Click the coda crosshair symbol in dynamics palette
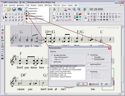This screenshot has width=125, height=96. click(x=88, y=14)
